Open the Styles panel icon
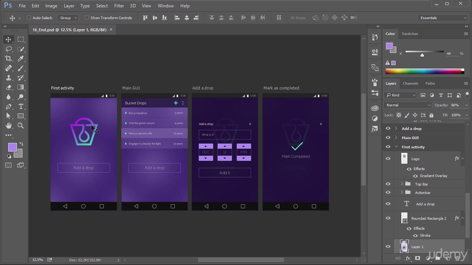Screen dimensions: 472x265 (375, 129)
